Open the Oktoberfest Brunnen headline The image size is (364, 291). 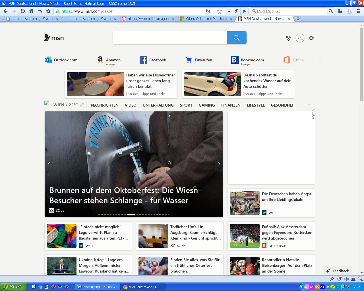coord(125,195)
